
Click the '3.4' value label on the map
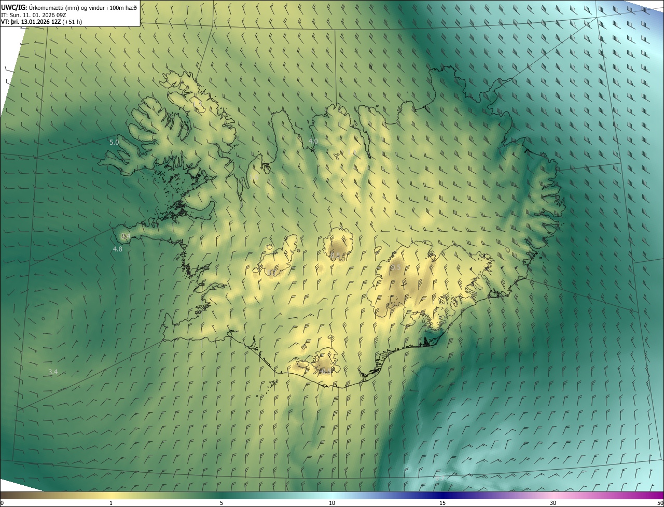point(53,372)
